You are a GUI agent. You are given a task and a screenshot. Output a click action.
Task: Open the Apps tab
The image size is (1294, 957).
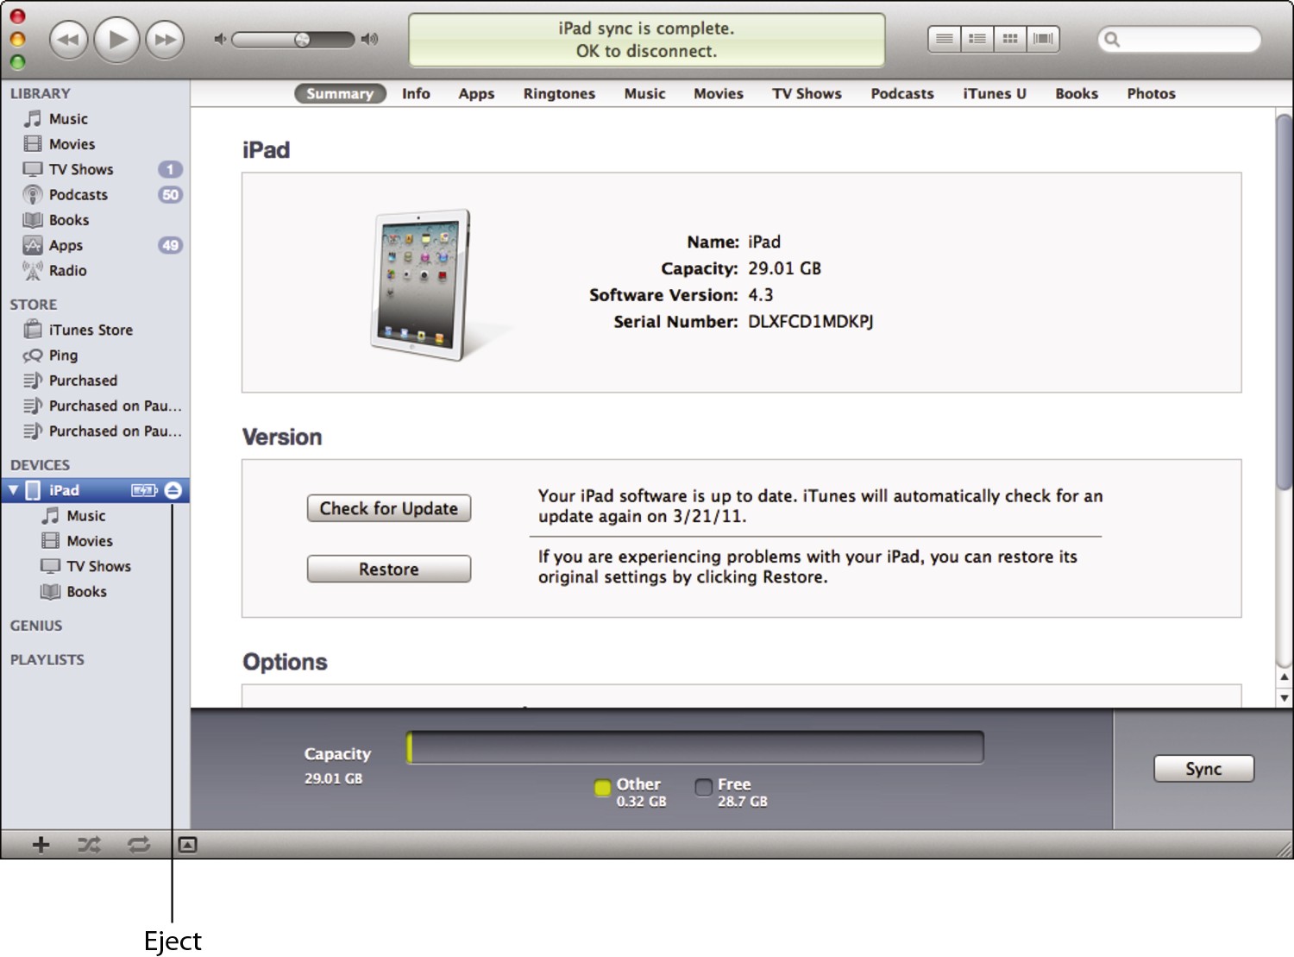(476, 93)
